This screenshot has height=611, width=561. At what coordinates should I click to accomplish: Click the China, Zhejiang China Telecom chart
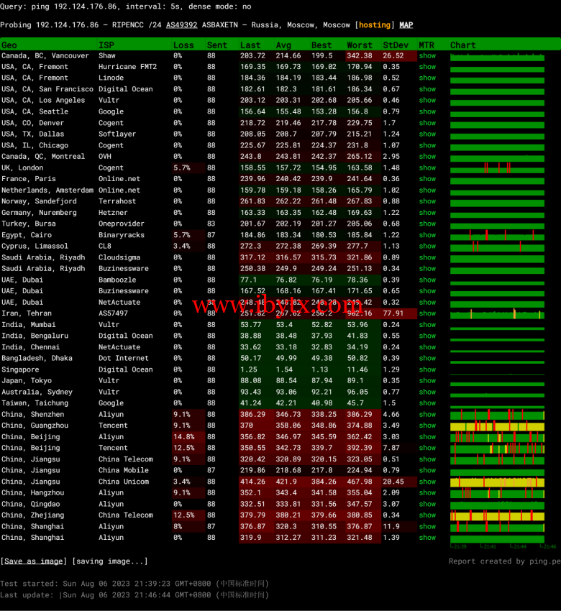(x=497, y=515)
